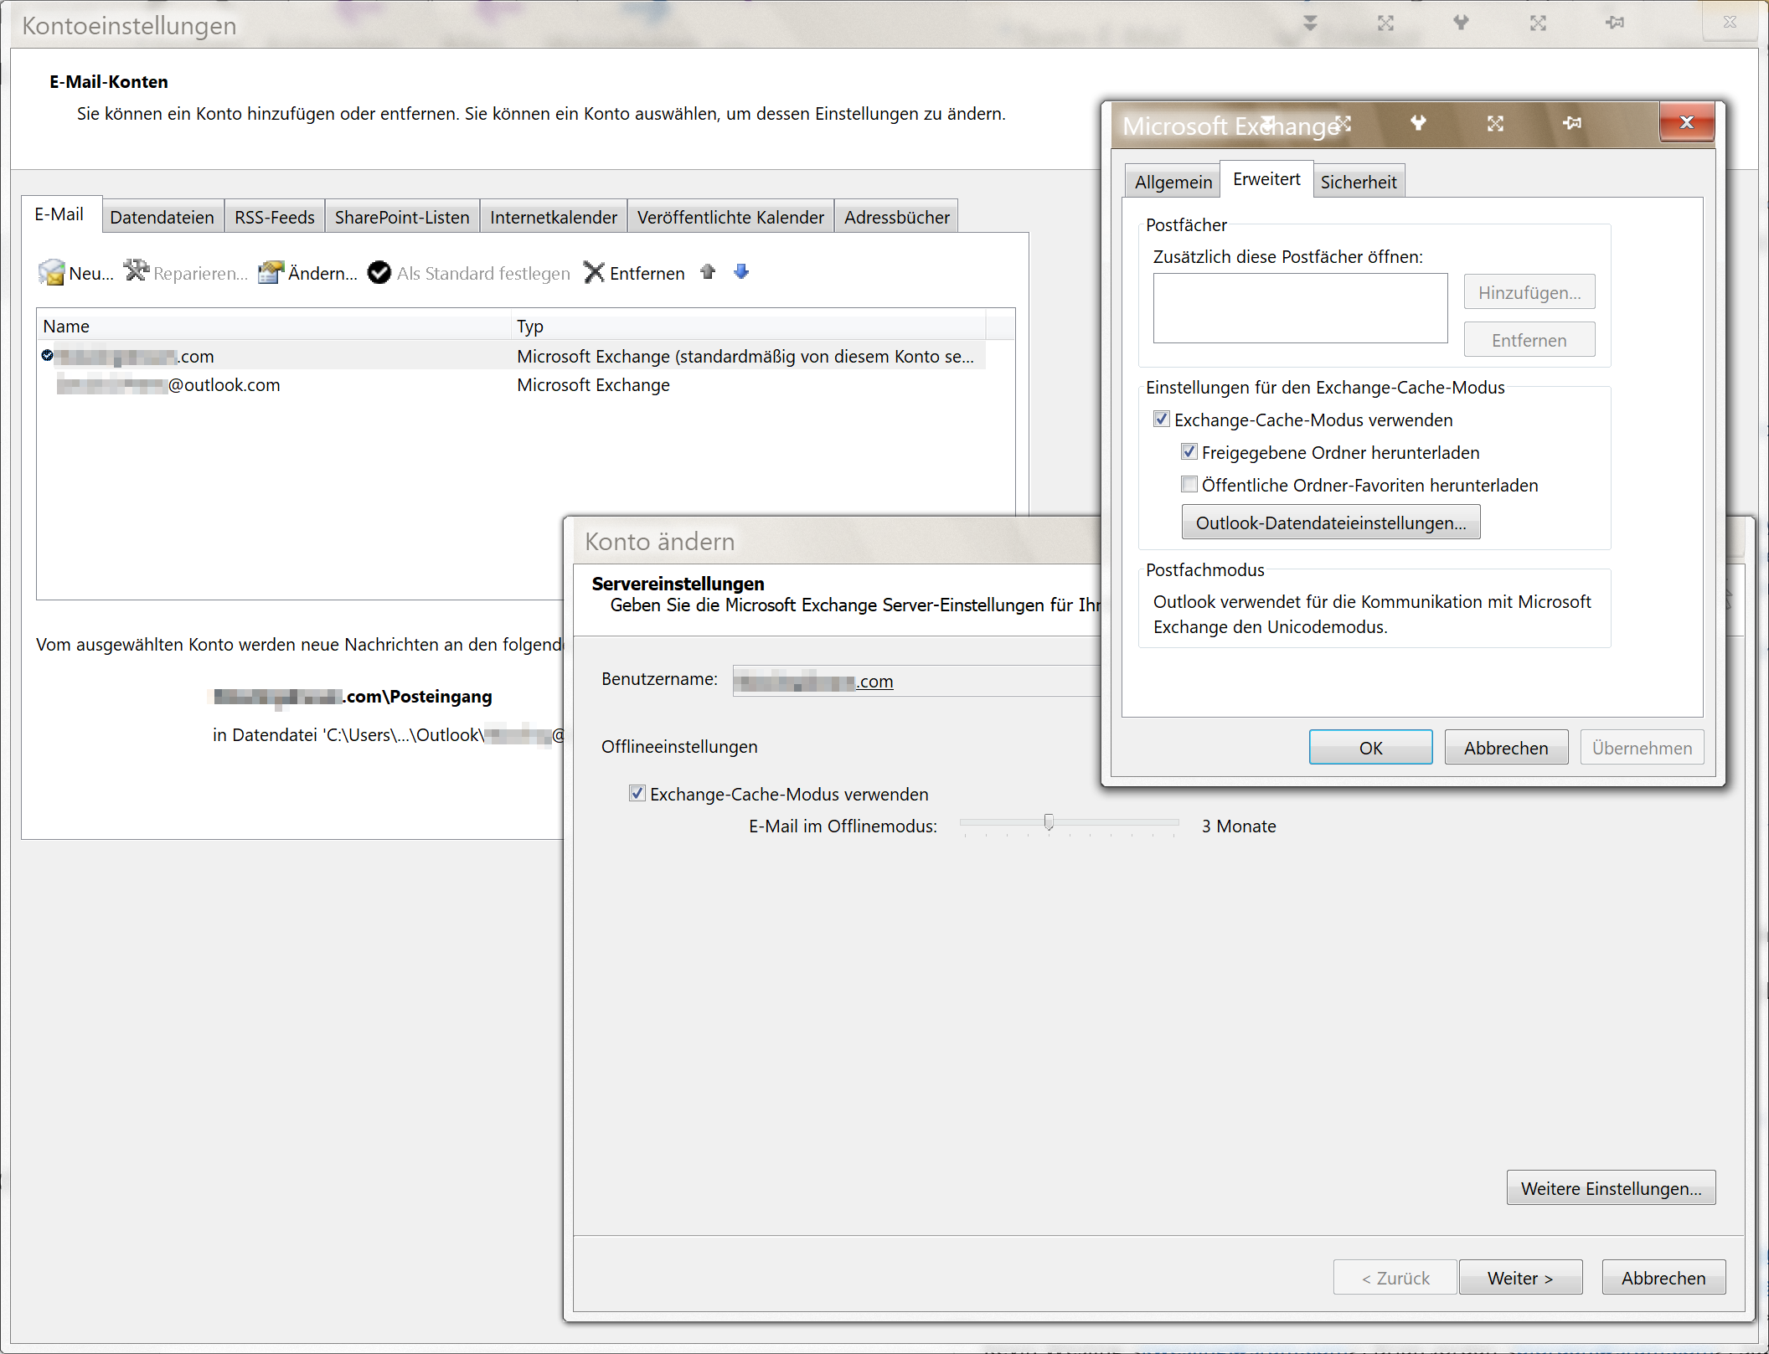This screenshot has height=1354, width=1769.
Task: Toggle Exchange-Cache-Modus verwenden in Microsoft Exchange dialog
Action: pos(1162,420)
